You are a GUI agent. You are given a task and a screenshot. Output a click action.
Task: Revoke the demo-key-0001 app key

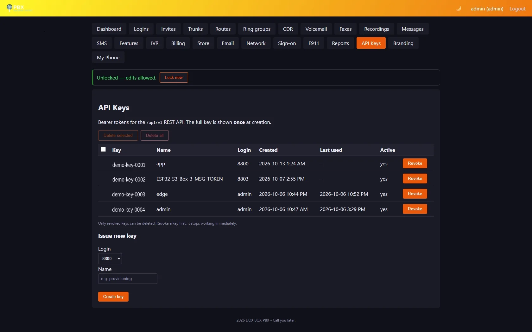click(415, 163)
